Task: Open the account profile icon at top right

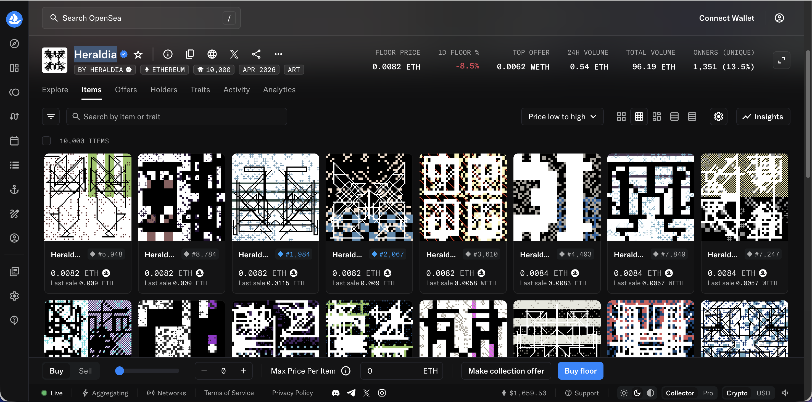Action: click(x=779, y=18)
